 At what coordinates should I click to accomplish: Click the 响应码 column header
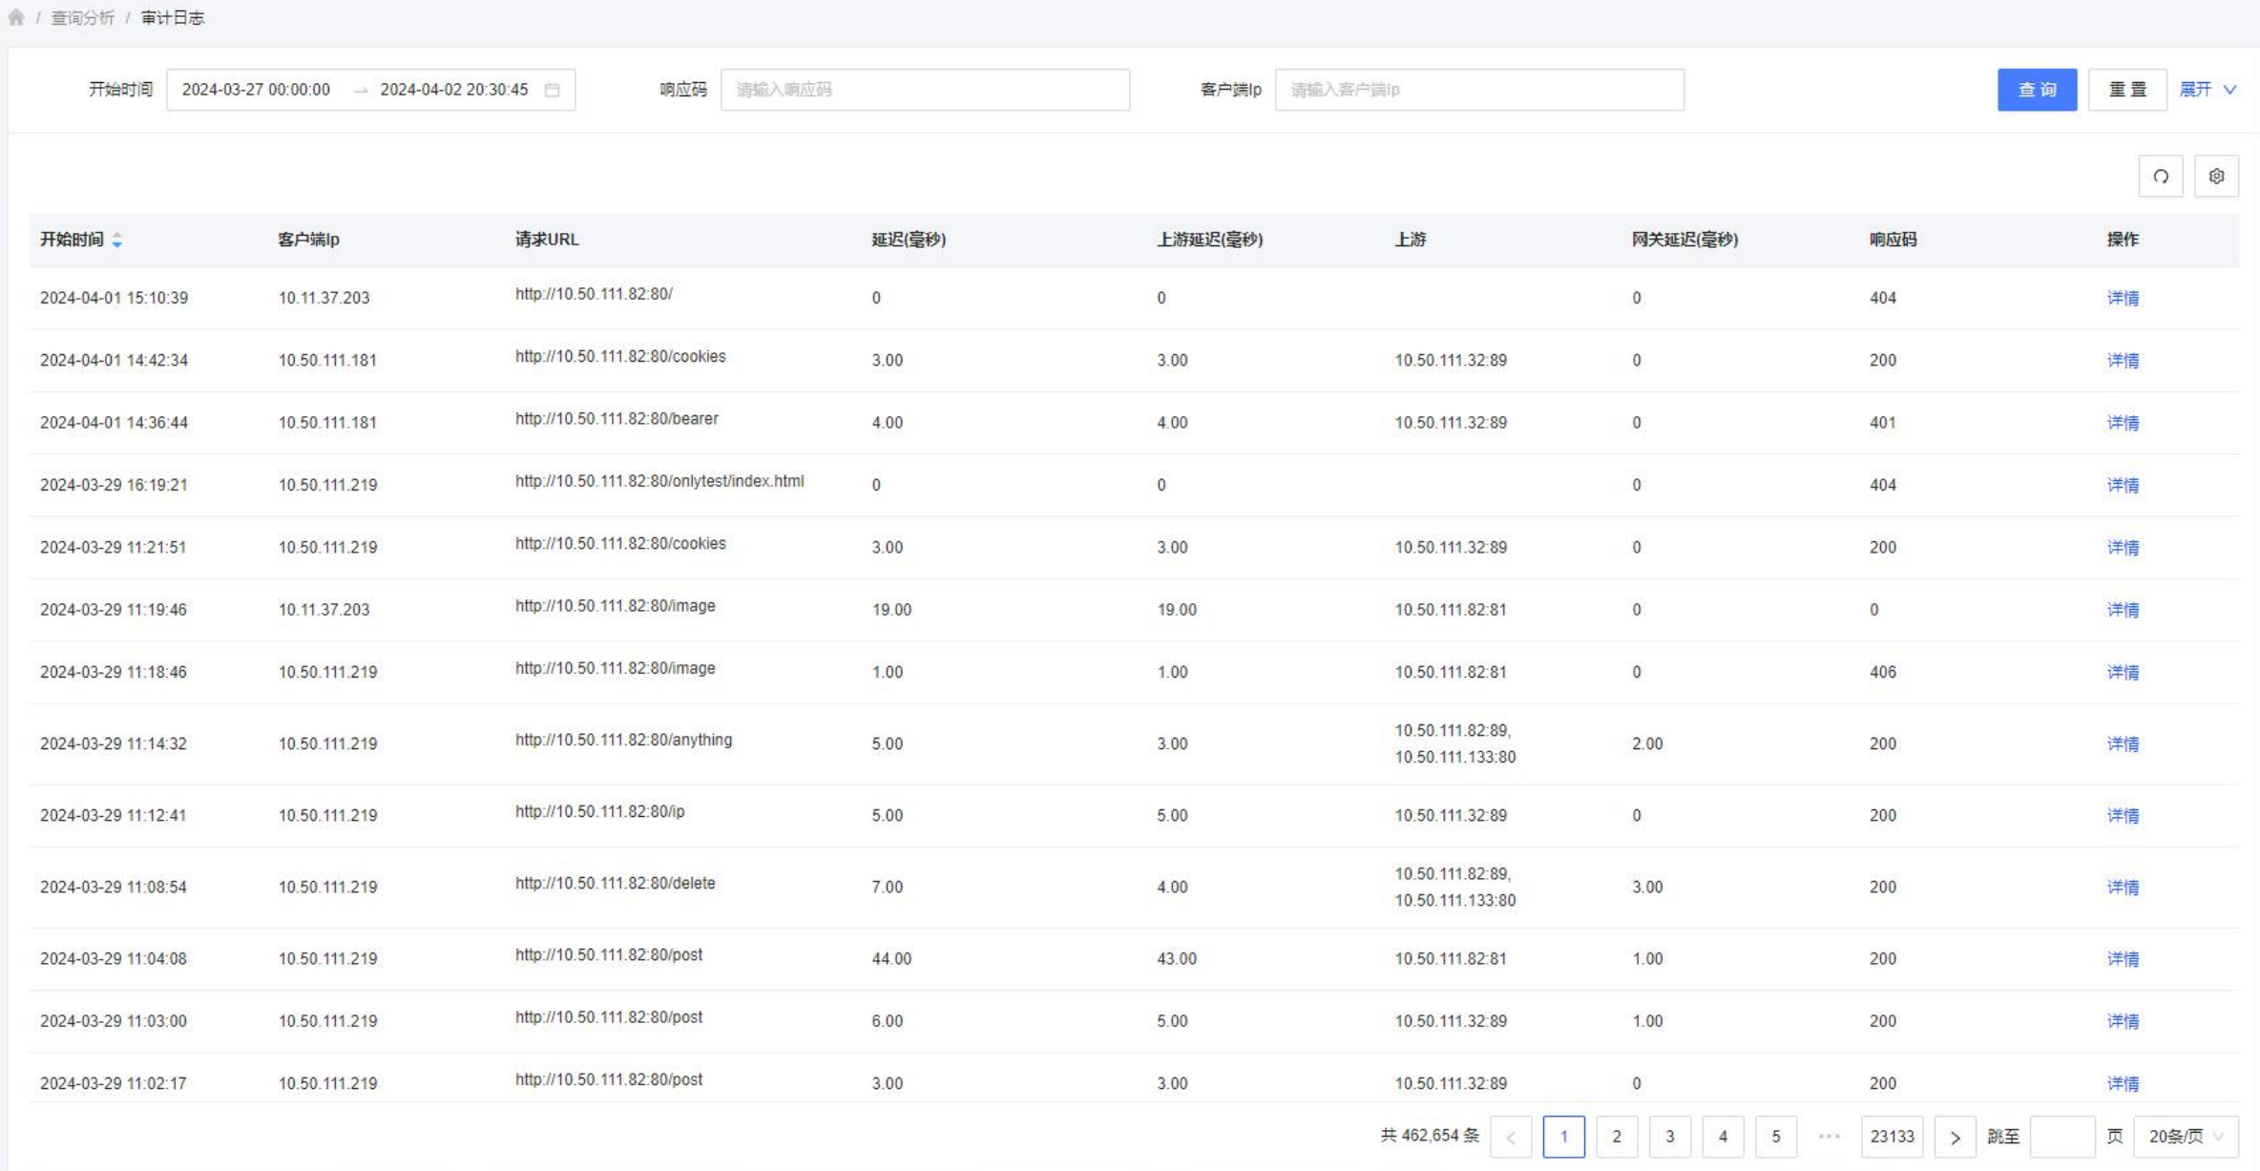pos(1893,240)
